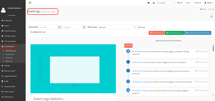Toggle the hamburger sidebar menu
This screenshot has height=101, width=215.
(x=30, y=3)
